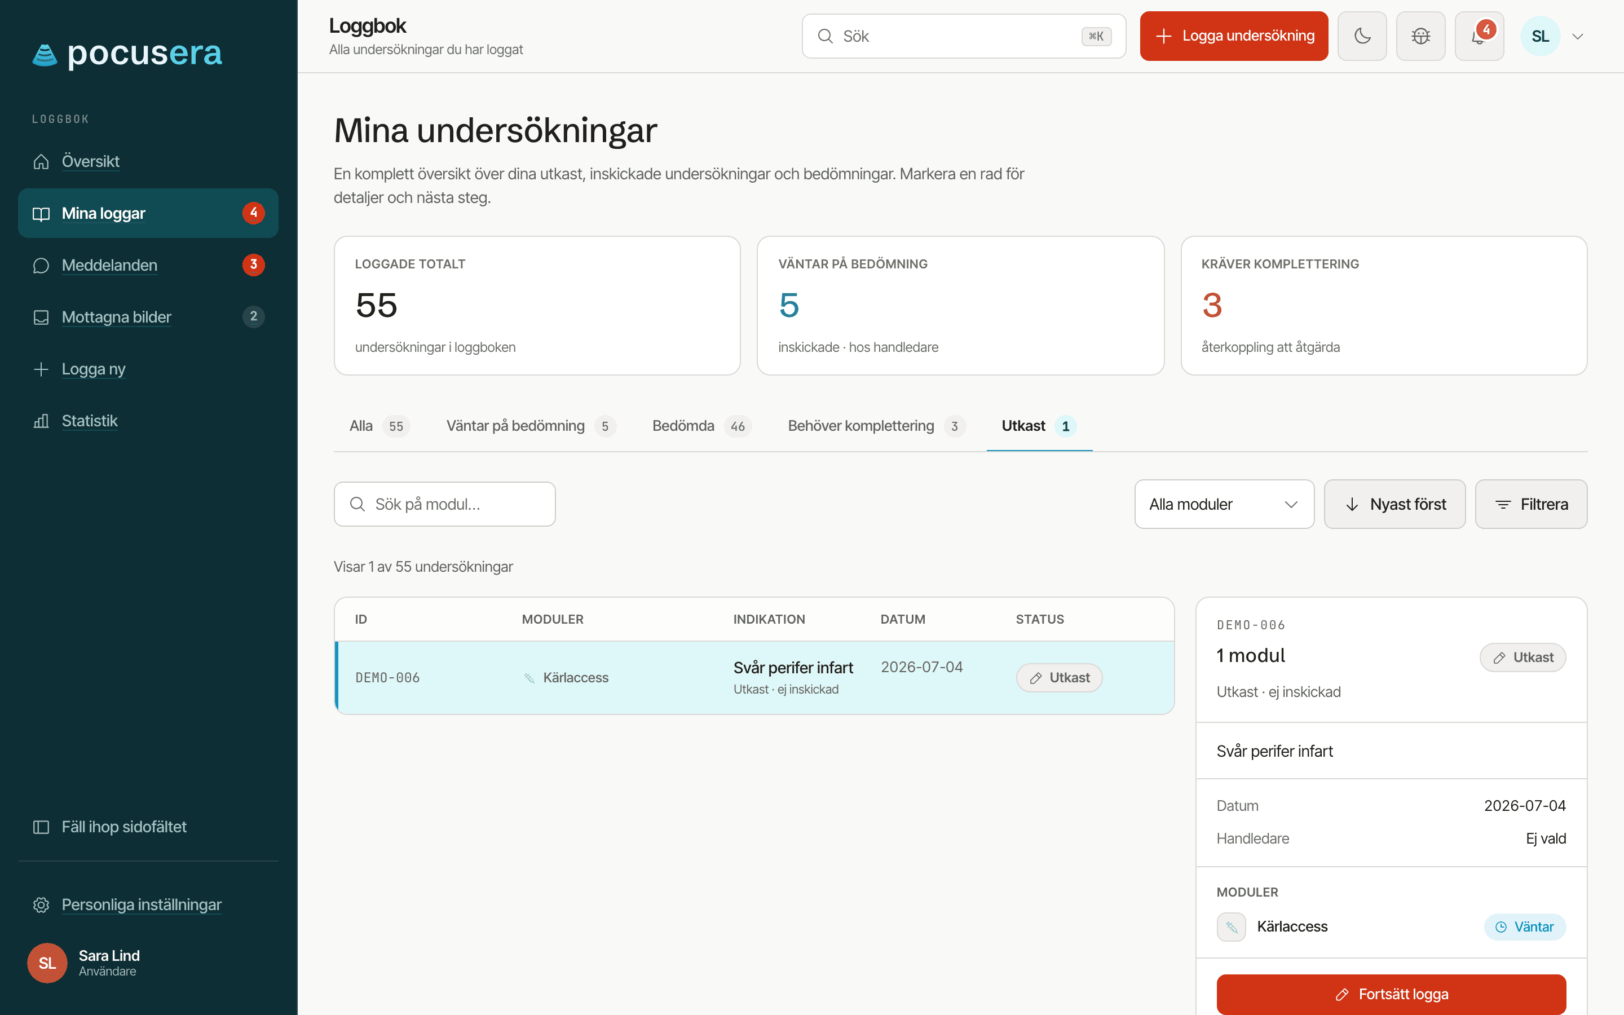Click the Väntar status badge

click(1525, 926)
